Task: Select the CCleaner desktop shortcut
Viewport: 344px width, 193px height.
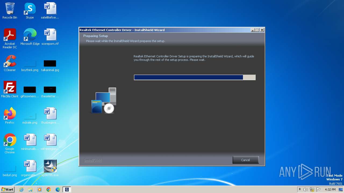Action: pos(10,63)
